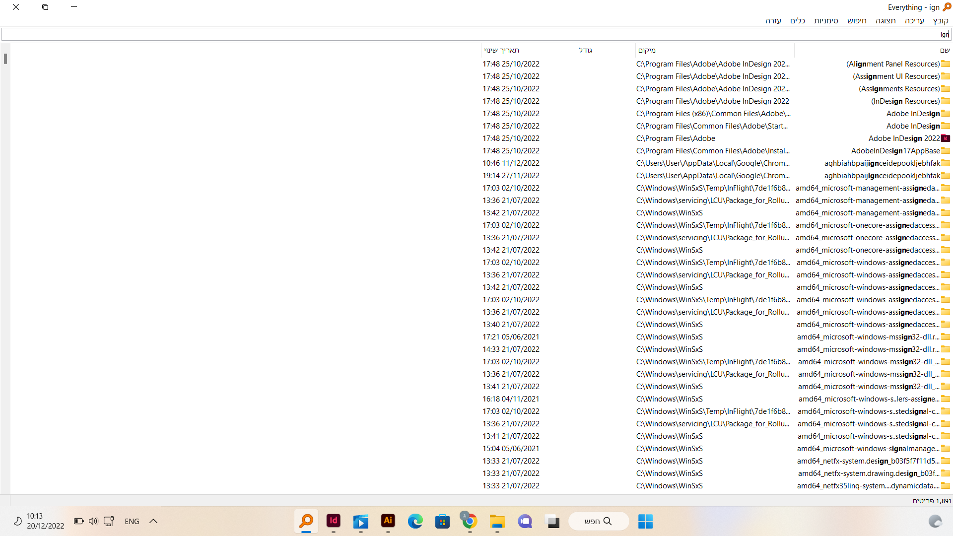Open Adobe InDesign from the taskbar
The height and width of the screenshot is (536, 953).
coord(334,521)
